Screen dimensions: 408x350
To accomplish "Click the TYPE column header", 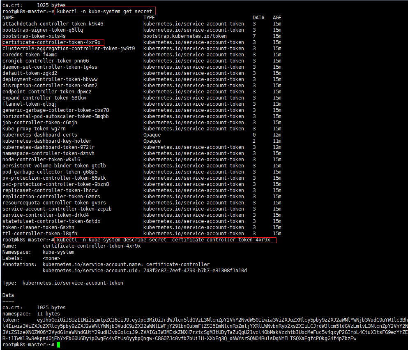I will [149, 18].
